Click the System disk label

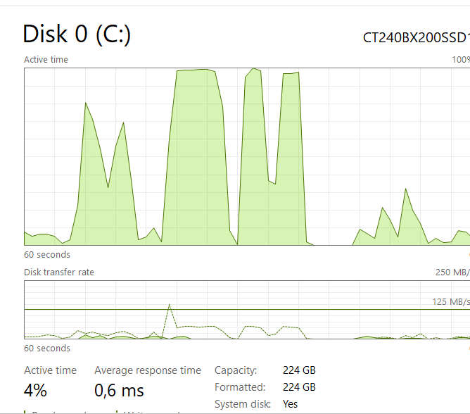pyautogui.click(x=242, y=404)
